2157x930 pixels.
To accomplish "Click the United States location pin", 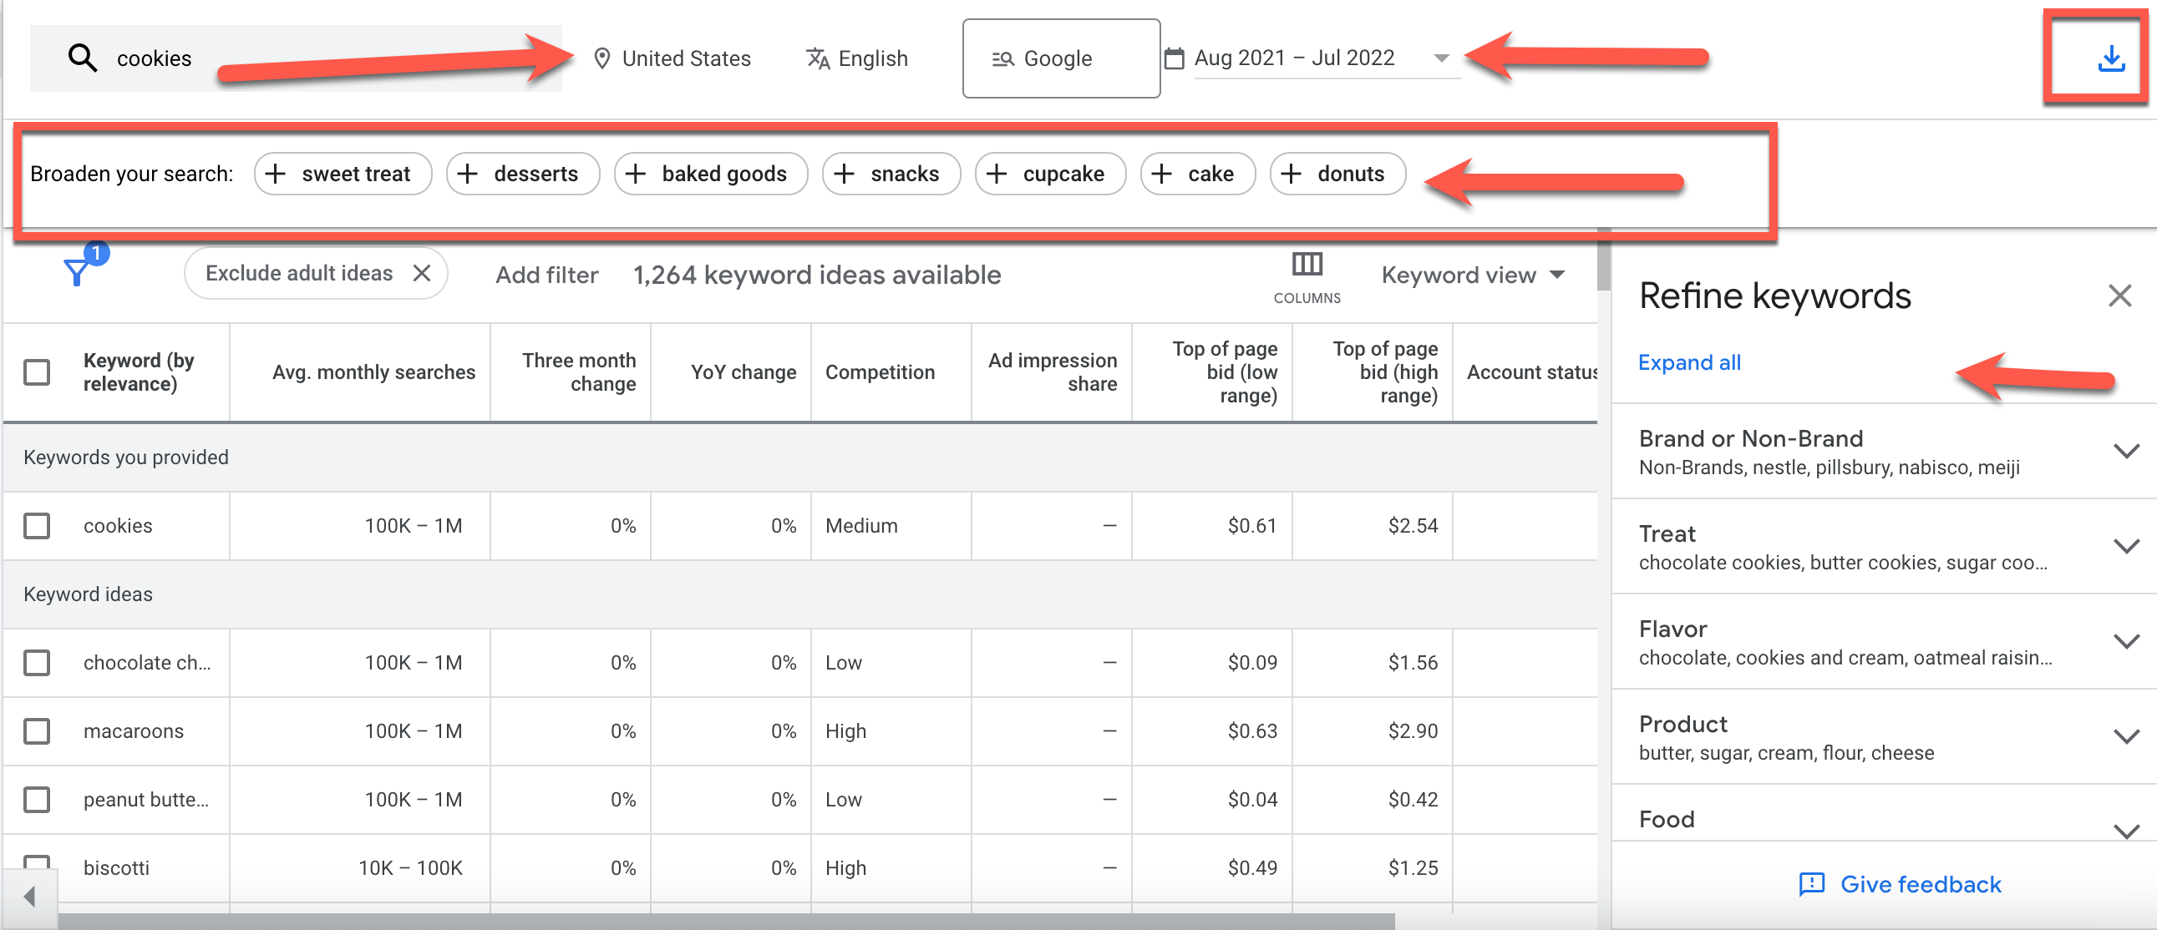I will pyautogui.click(x=601, y=58).
